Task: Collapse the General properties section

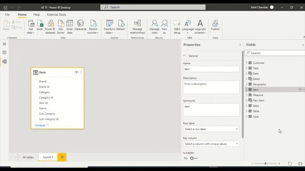Action: tap(184, 56)
